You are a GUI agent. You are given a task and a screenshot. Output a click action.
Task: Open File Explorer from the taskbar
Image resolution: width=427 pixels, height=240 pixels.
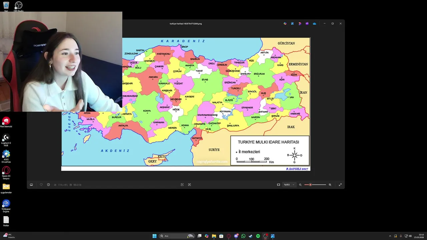click(214, 236)
